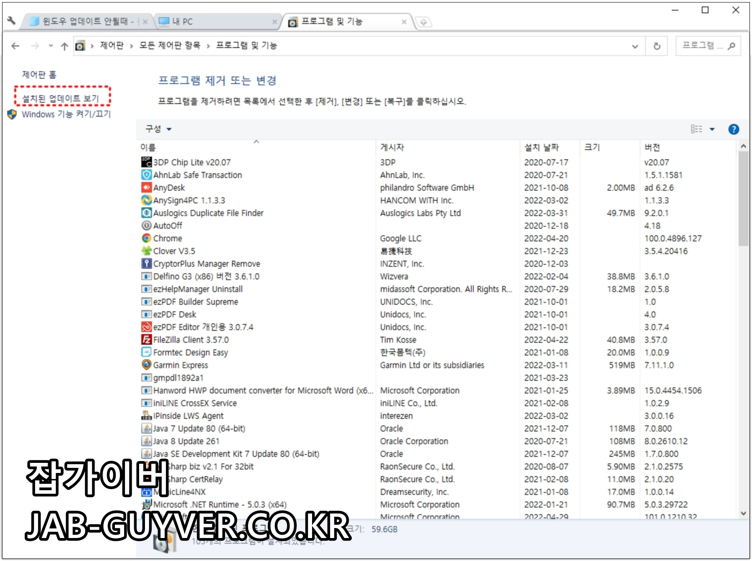Select the Java 7 Update 80 icon
This screenshot has height=561, width=752.
tap(146, 428)
